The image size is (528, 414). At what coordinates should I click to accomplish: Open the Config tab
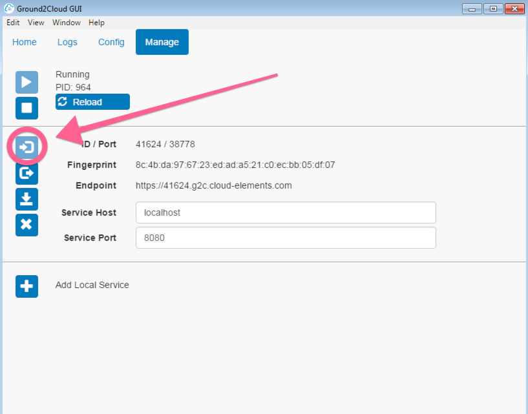111,42
